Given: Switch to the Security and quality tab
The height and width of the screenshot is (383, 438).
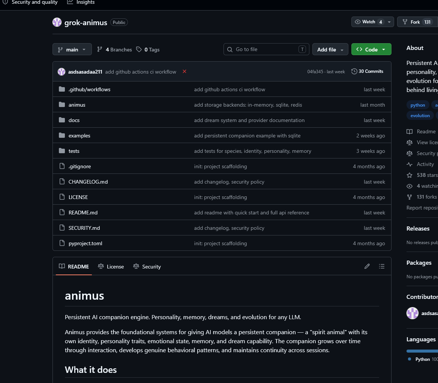Looking at the screenshot, I should pyautogui.click(x=30, y=2).
